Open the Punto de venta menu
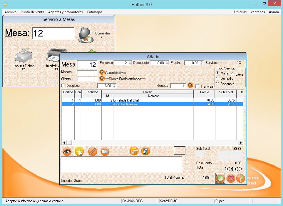 pyautogui.click(x=32, y=12)
